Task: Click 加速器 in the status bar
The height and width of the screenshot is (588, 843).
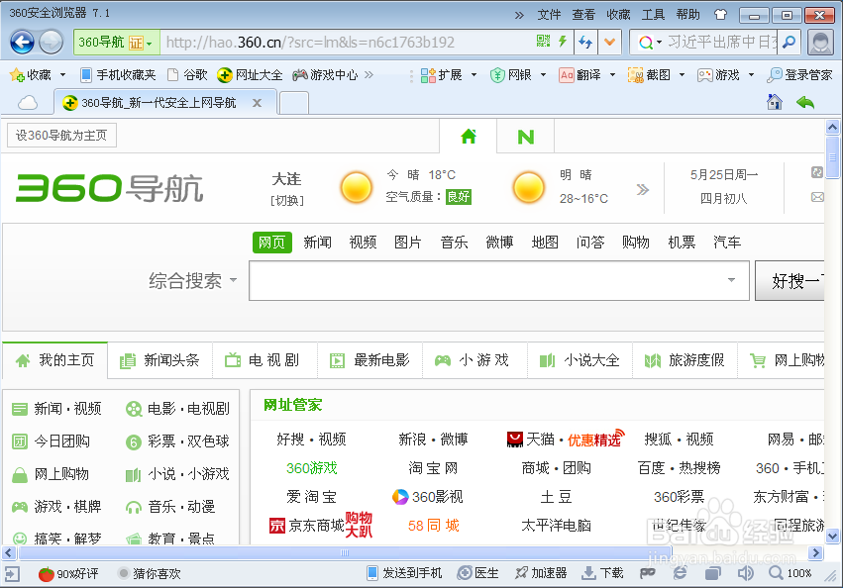Action: [541, 573]
